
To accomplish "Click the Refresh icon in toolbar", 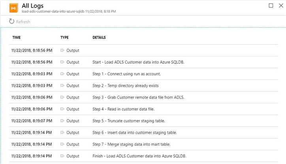I will click(11, 22).
